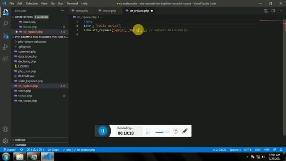The image size is (286, 161).
Task: Open the View menu
Action: pos(44,4)
